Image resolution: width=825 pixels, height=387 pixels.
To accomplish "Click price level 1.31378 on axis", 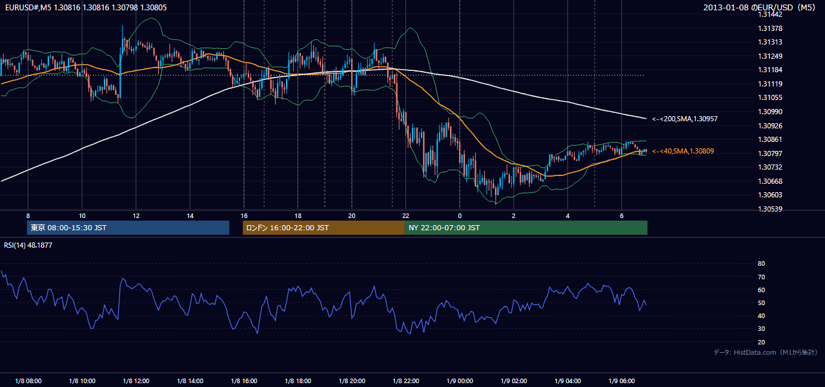I will click(771, 28).
